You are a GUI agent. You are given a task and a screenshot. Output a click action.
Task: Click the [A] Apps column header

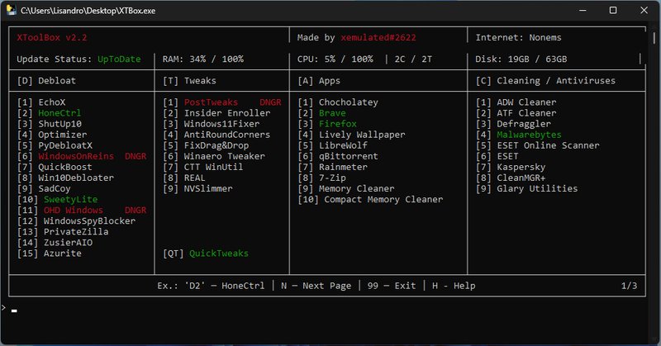(319, 80)
